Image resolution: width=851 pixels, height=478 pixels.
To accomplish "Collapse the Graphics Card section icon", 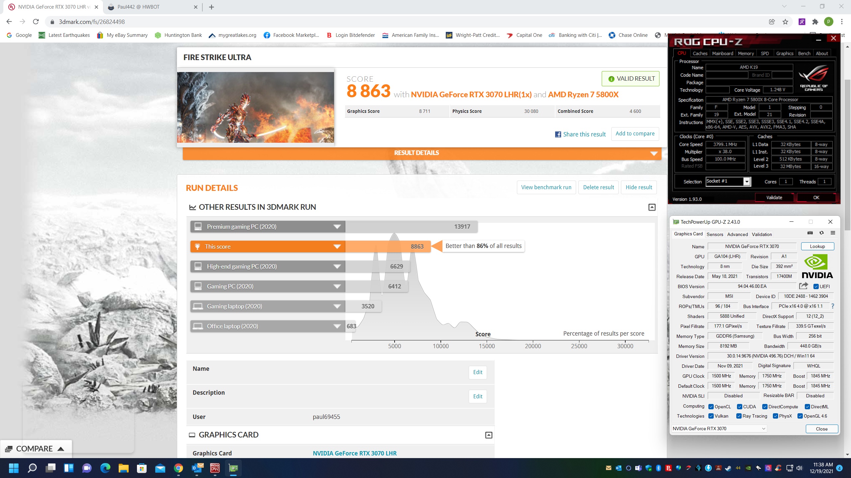I will (x=489, y=435).
